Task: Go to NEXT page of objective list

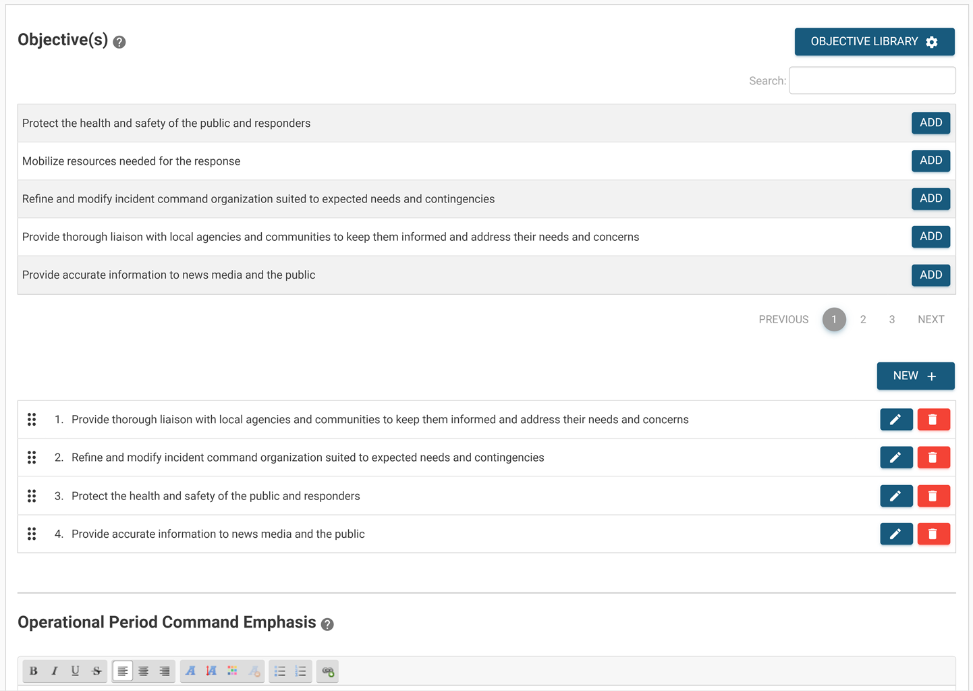Action: (930, 319)
